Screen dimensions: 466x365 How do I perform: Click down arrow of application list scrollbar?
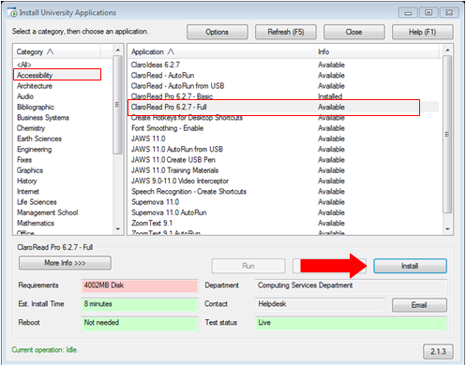click(x=447, y=229)
